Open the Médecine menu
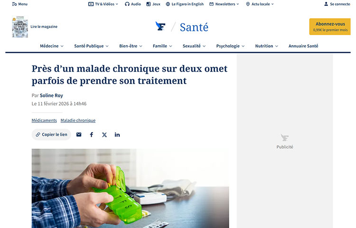 coord(52,46)
